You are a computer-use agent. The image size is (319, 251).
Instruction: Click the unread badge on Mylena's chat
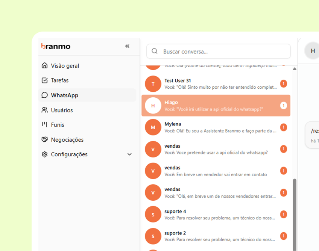tap(284, 127)
